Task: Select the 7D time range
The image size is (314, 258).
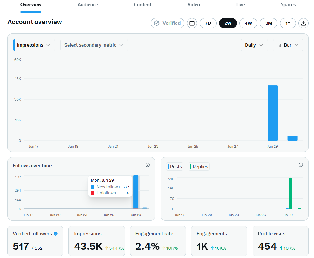Action: point(208,23)
